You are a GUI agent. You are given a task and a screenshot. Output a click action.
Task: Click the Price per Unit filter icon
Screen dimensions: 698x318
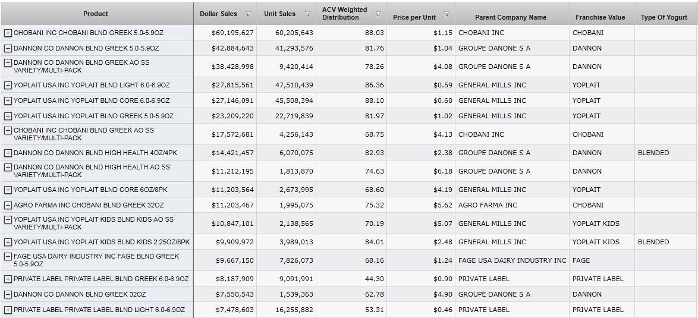(447, 14)
